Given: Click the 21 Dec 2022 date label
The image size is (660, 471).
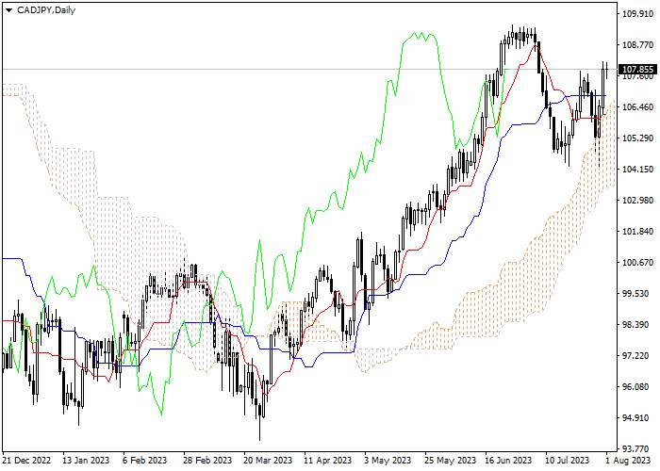Looking at the screenshot, I should pyautogui.click(x=26, y=460).
